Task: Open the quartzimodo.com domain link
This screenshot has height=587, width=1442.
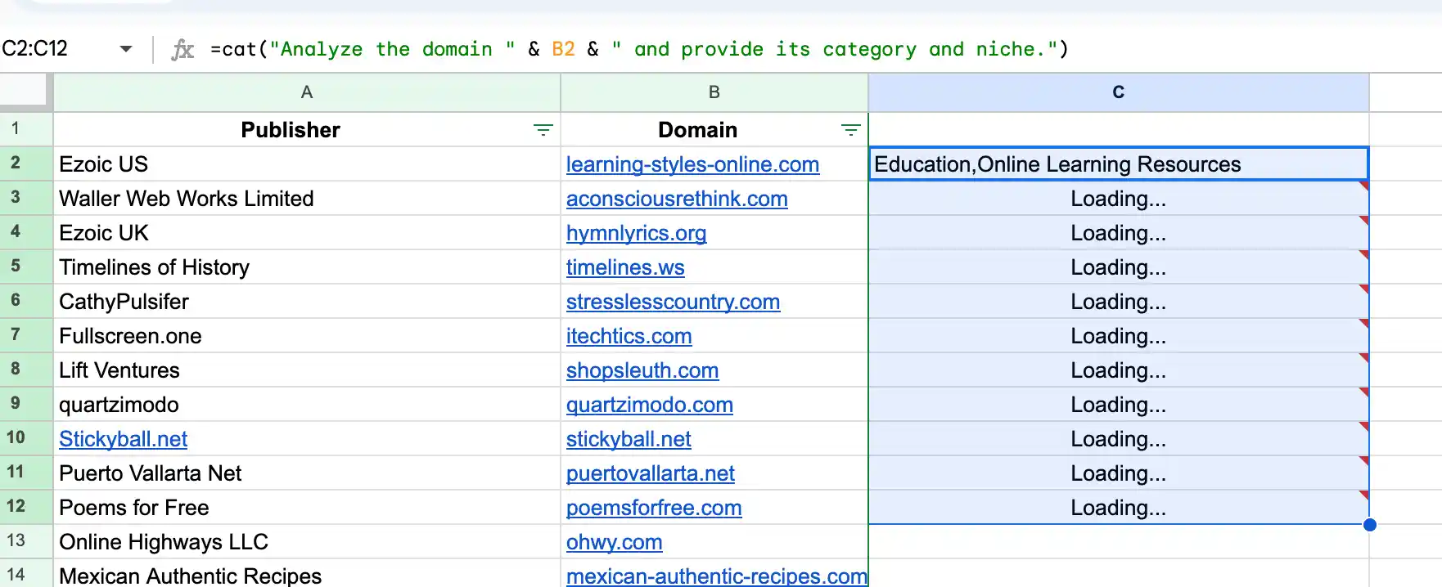Action: (650, 405)
